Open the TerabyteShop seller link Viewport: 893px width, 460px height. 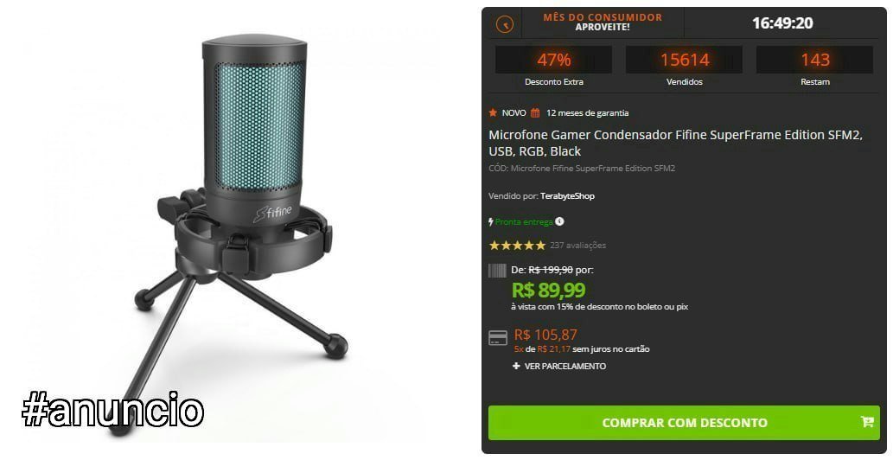567,195
